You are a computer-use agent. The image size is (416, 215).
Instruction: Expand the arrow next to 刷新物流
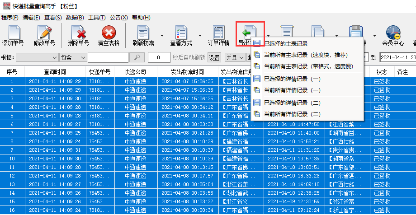[162, 36]
